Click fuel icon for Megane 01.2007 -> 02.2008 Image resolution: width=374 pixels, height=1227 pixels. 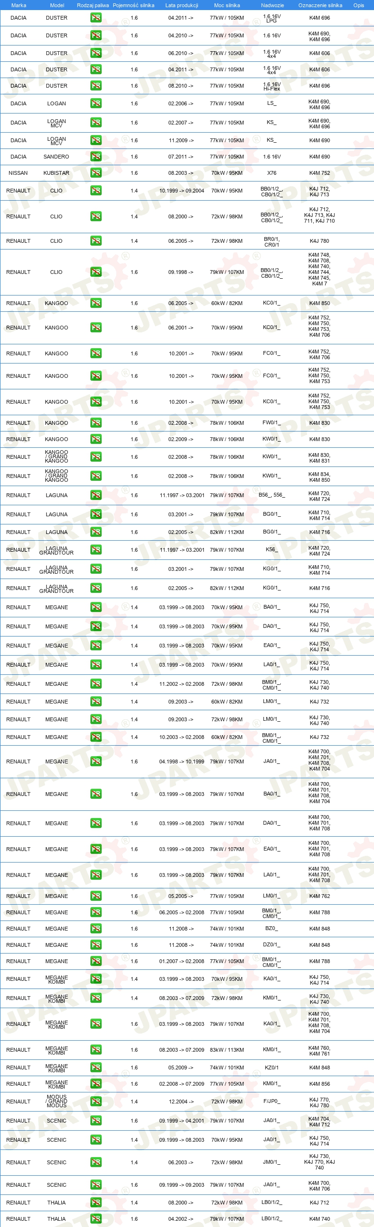96,961
